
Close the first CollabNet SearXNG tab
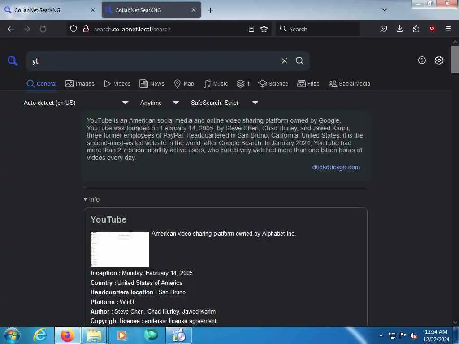click(93, 10)
